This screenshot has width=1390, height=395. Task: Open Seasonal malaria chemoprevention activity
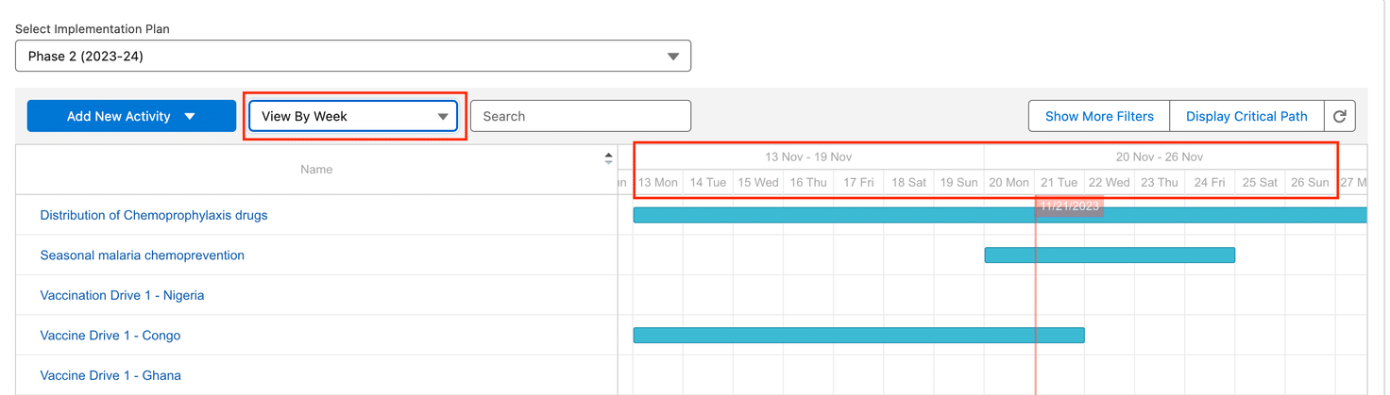pyautogui.click(x=143, y=255)
